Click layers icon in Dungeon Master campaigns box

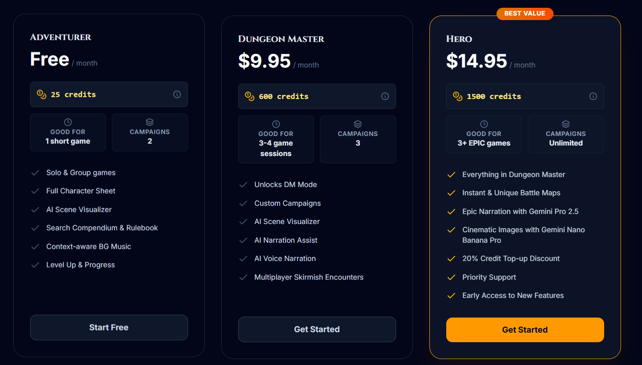(358, 124)
